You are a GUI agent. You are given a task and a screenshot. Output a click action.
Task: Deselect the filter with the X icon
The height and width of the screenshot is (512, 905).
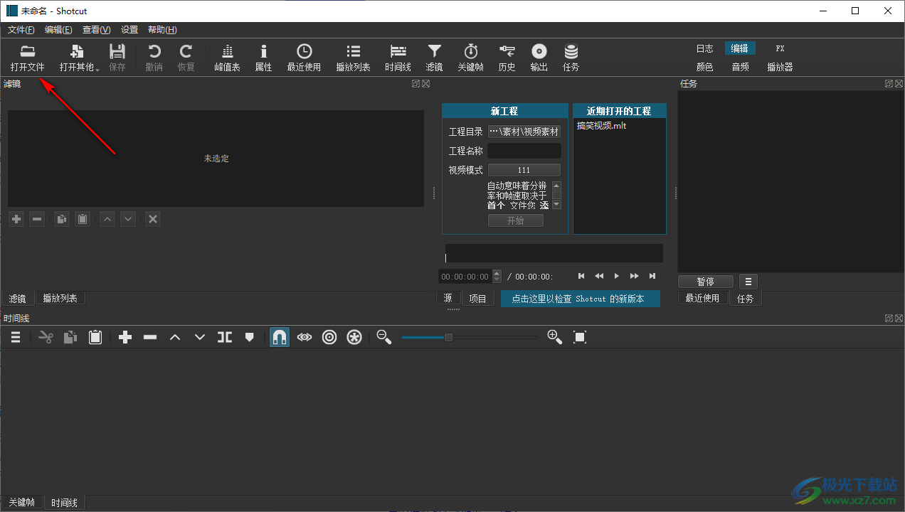(152, 219)
